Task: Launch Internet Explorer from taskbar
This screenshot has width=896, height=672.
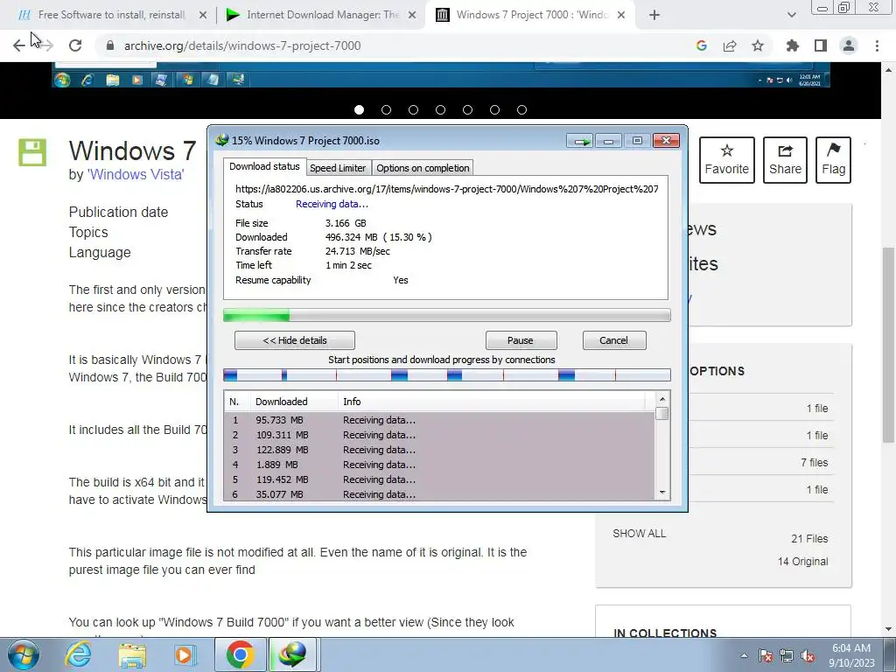Action: click(78, 654)
